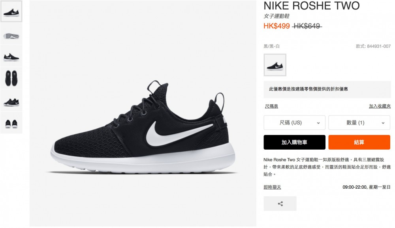Click the chevron in the quantity selector
395x228 pixels.
tap(383, 123)
